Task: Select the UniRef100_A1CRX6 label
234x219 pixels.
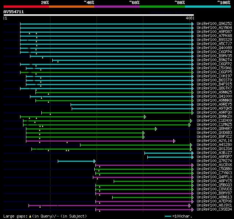Action: point(214,165)
